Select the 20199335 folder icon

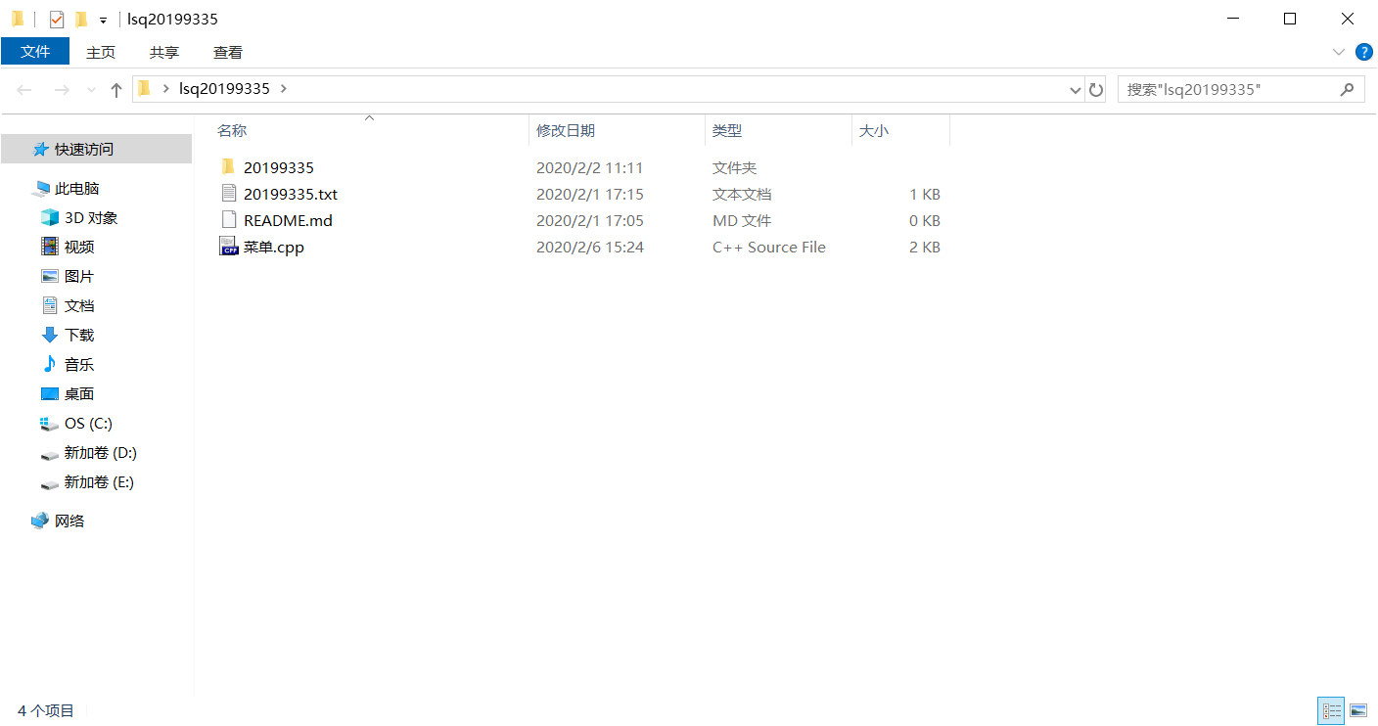(229, 167)
